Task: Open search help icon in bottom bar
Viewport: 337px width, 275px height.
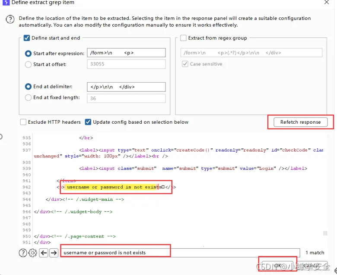Action: point(23,253)
